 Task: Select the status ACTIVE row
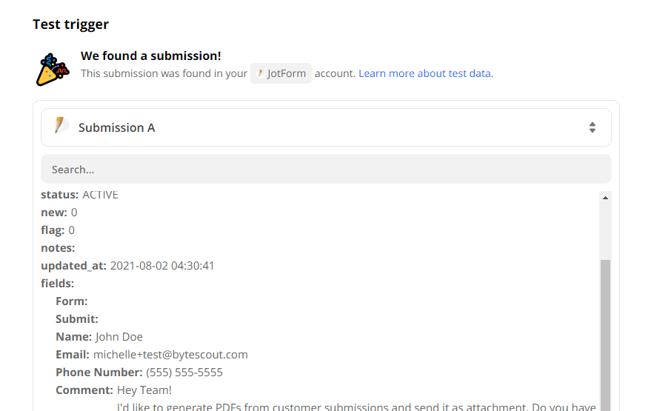[79, 195]
